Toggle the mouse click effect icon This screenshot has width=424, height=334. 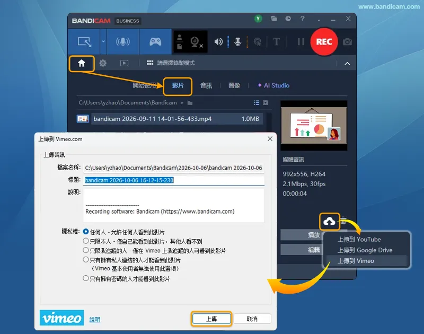click(258, 42)
